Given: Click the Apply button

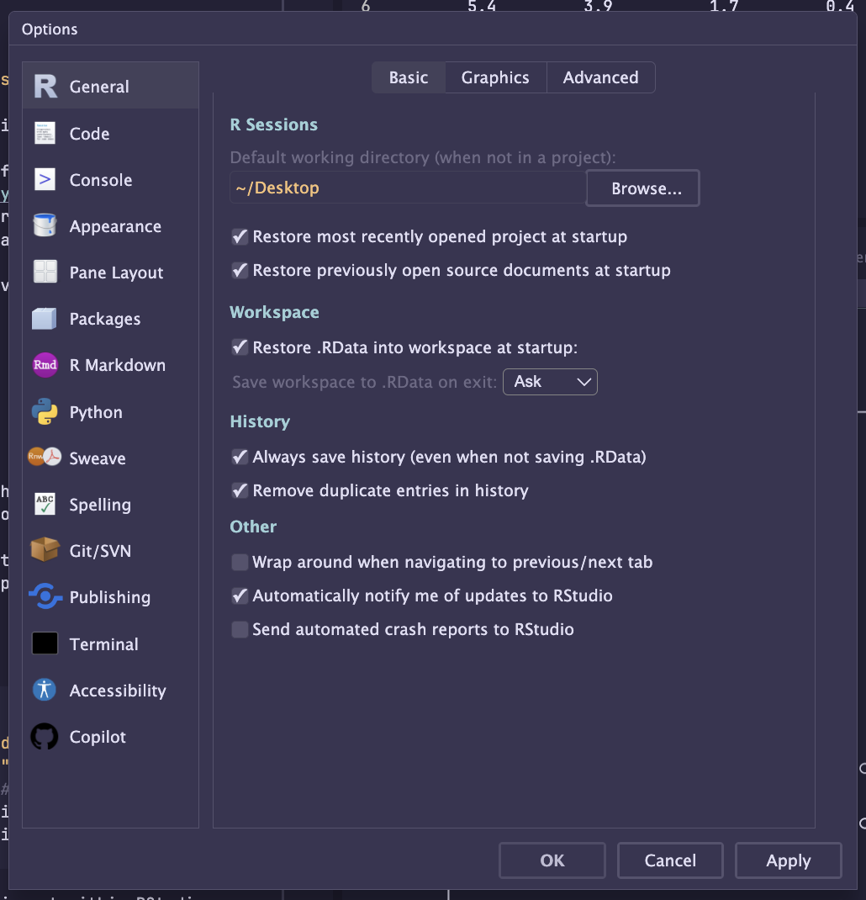Looking at the screenshot, I should tap(789, 860).
